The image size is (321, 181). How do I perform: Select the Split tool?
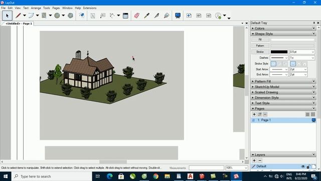point(156,16)
